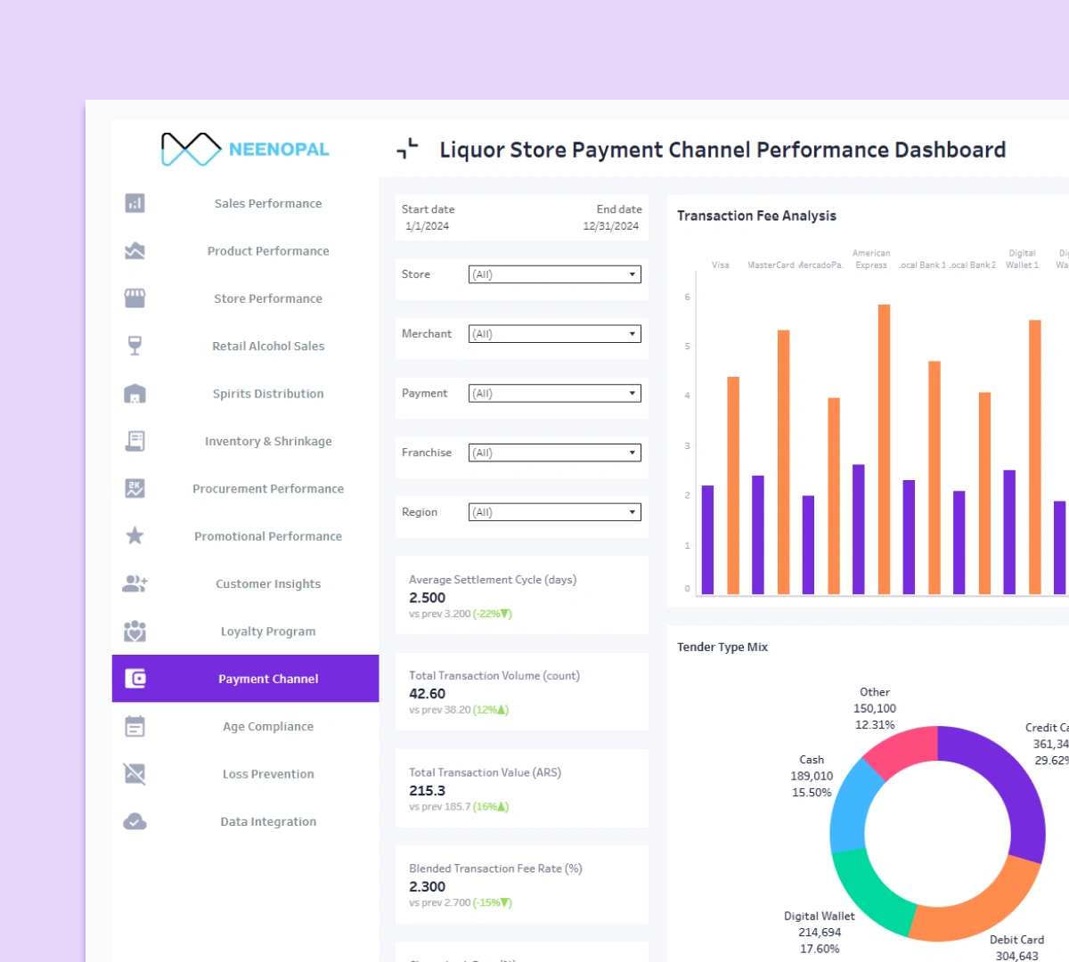The image size is (1069, 962).
Task: Select the Sales Performance chart icon
Action: 135,203
